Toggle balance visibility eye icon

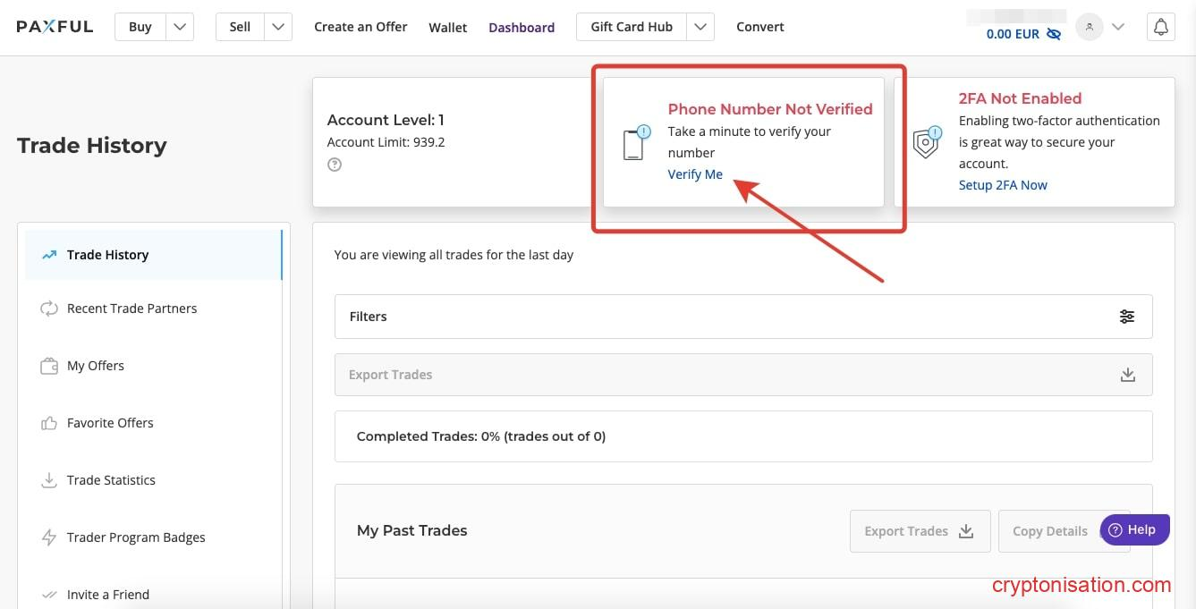click(x=1054, y=34)
